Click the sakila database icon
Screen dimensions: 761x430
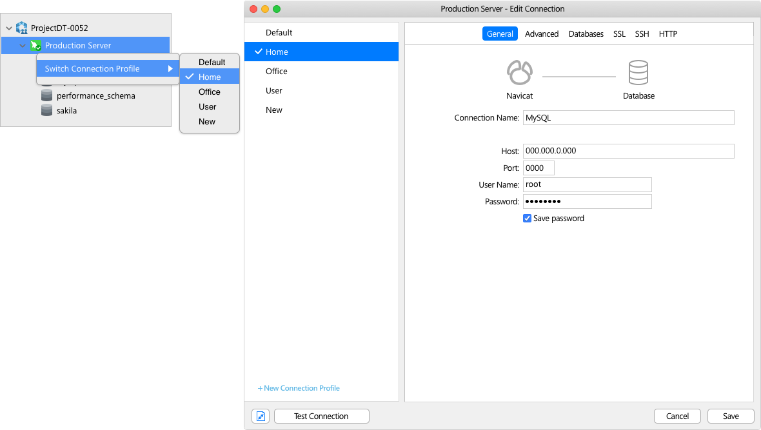coord(46,110)
